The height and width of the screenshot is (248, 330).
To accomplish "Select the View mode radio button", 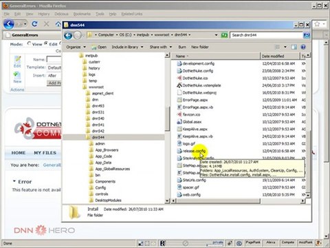I will pyautogui.click(x=29, y=43).
